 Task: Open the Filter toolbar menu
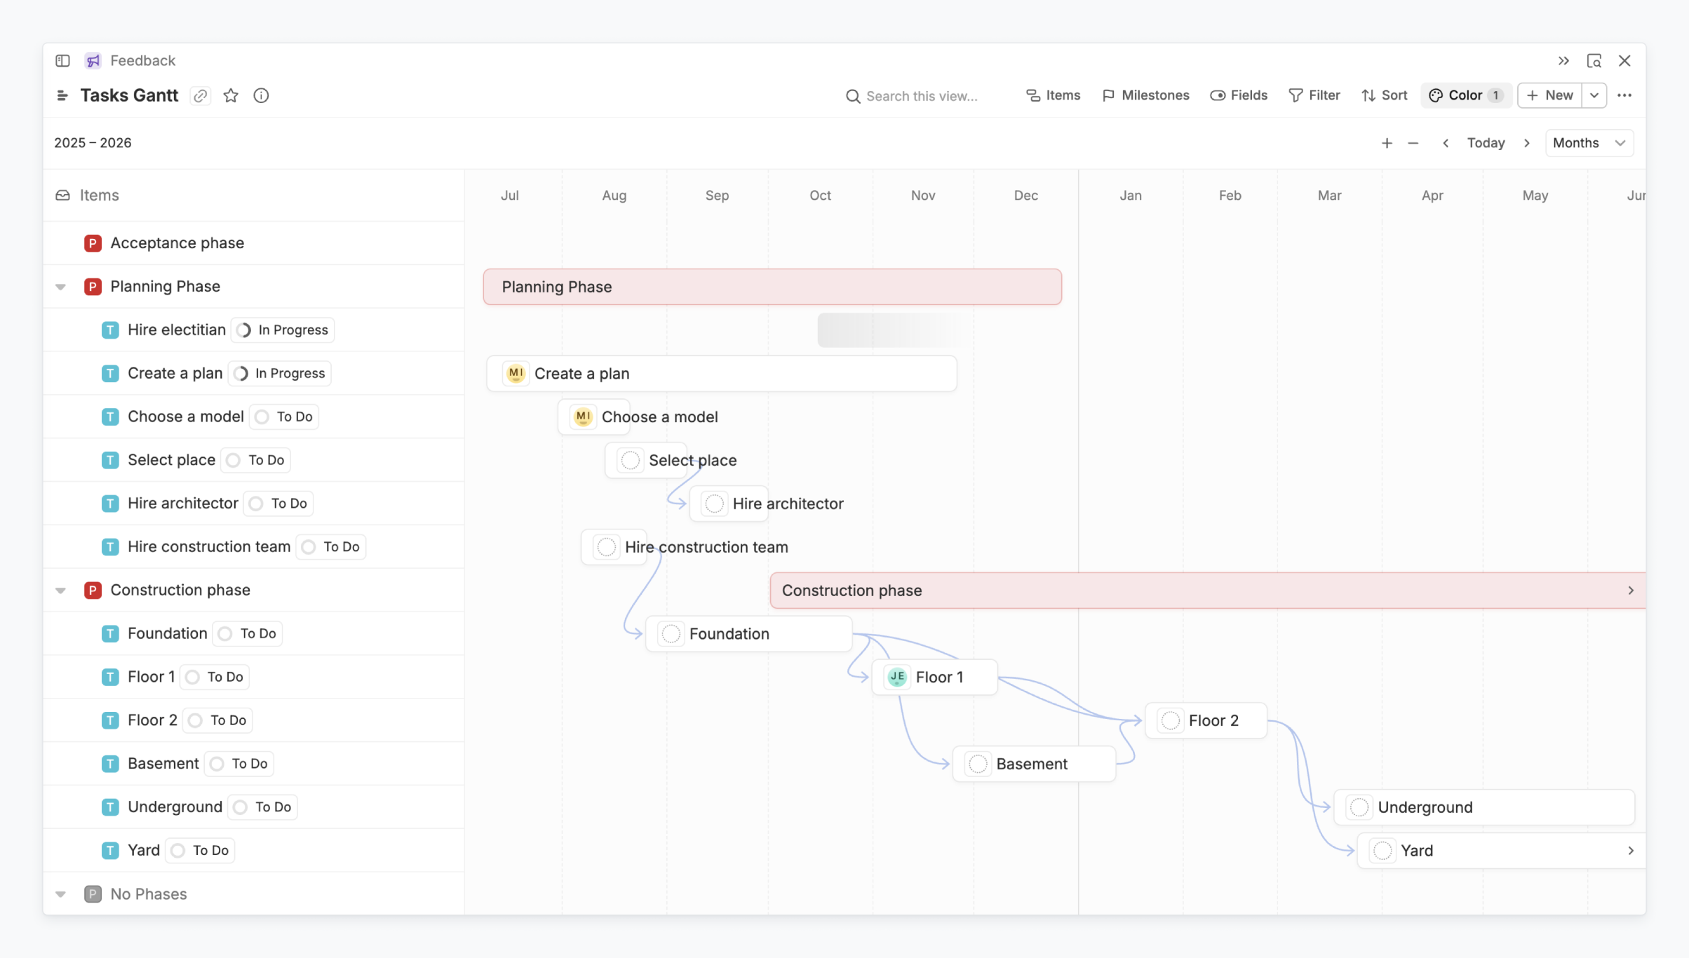click(x=1314, y=95)
